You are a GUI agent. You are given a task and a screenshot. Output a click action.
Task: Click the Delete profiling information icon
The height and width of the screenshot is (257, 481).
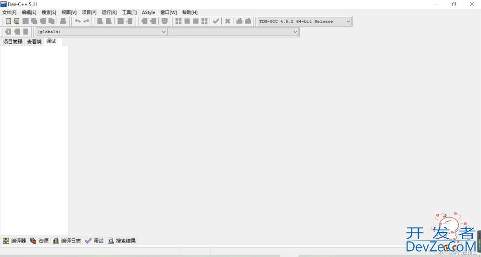(248, 21)
